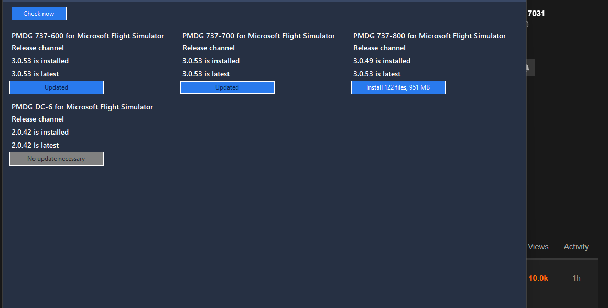Click the 1h activity time in the forum
The image size is (608, 308).
576,278
